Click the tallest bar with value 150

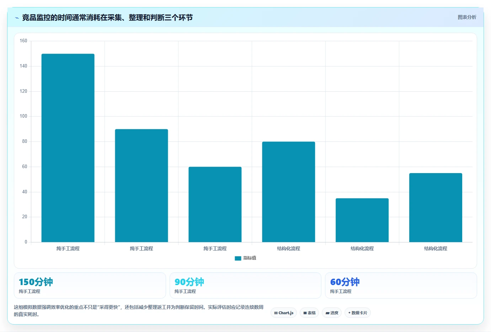tap(68, 148)
